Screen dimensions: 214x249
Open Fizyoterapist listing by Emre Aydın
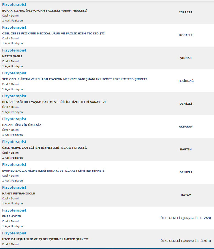point(14,210)
